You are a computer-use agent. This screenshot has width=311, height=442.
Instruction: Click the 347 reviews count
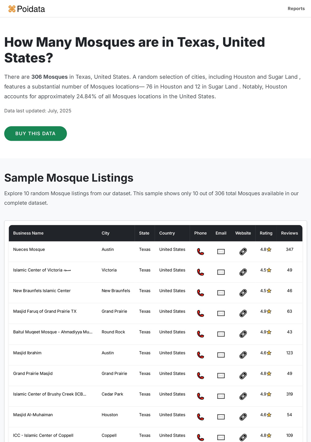point(290,249)
